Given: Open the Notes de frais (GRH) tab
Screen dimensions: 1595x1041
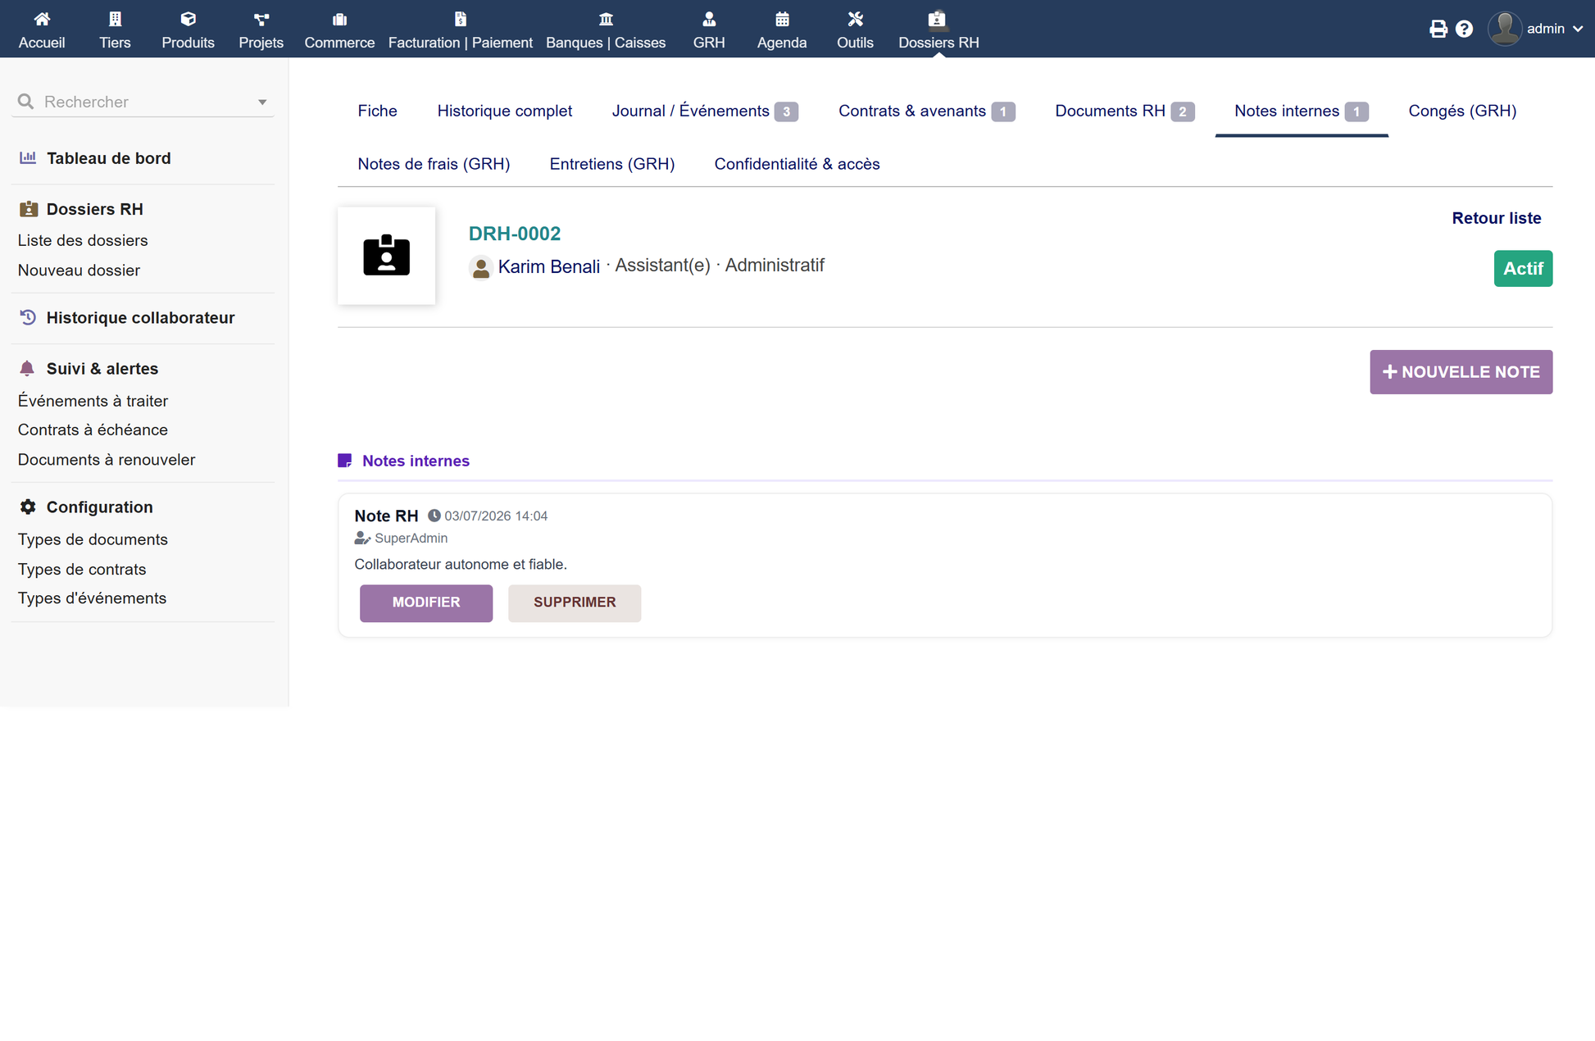Looking at the screenshot, I should pos(434,164).
